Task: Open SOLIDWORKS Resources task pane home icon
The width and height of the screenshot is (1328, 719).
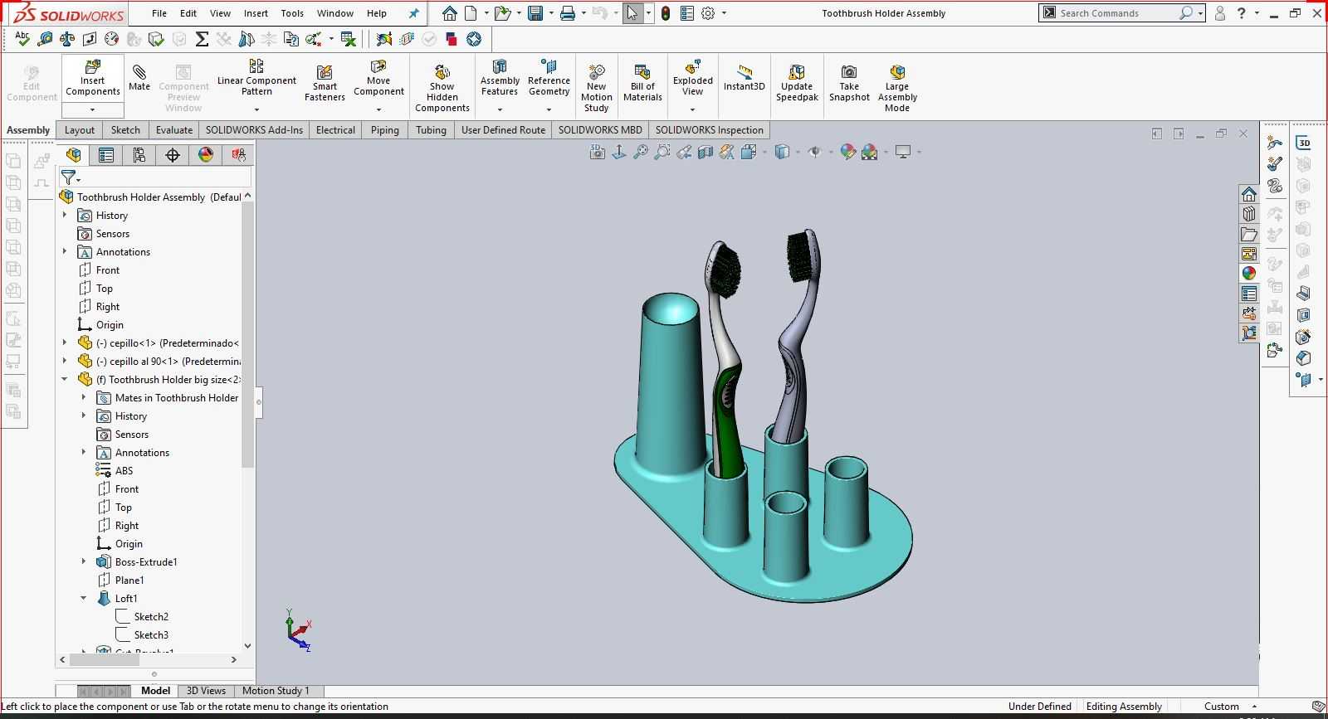Action: pos(1249,194)
